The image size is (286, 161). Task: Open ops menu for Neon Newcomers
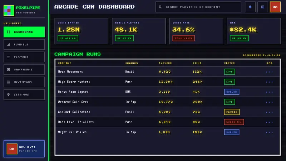[269, 72]
